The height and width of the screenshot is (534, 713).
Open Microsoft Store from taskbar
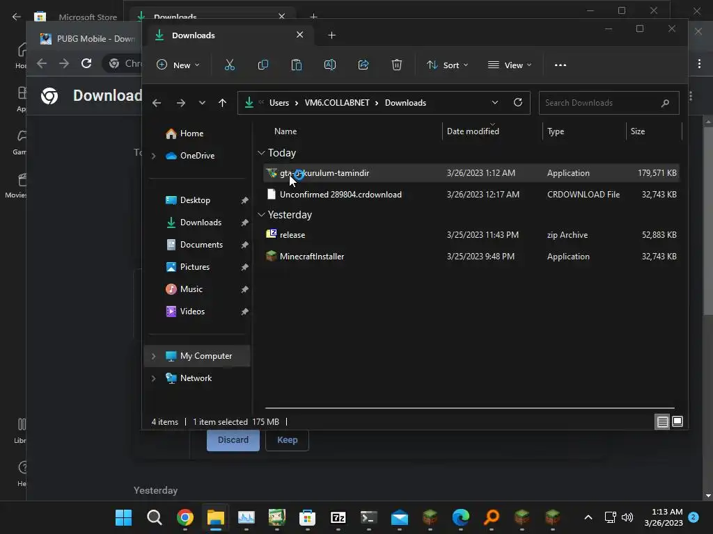tap(307, 517)
